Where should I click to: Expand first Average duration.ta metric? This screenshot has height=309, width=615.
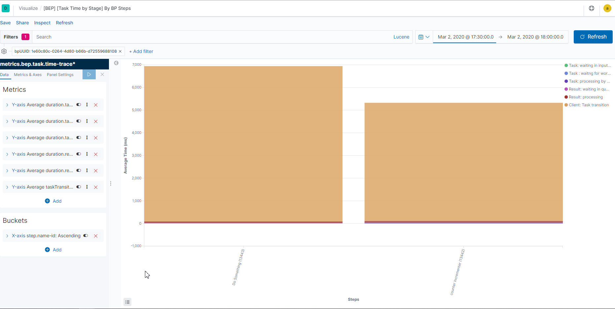[x=7, y=105]
